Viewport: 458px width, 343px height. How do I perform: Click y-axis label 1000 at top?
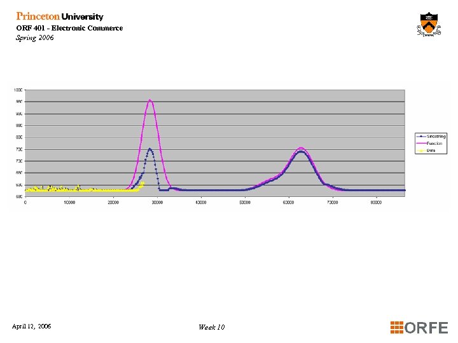tap(18, 90)
